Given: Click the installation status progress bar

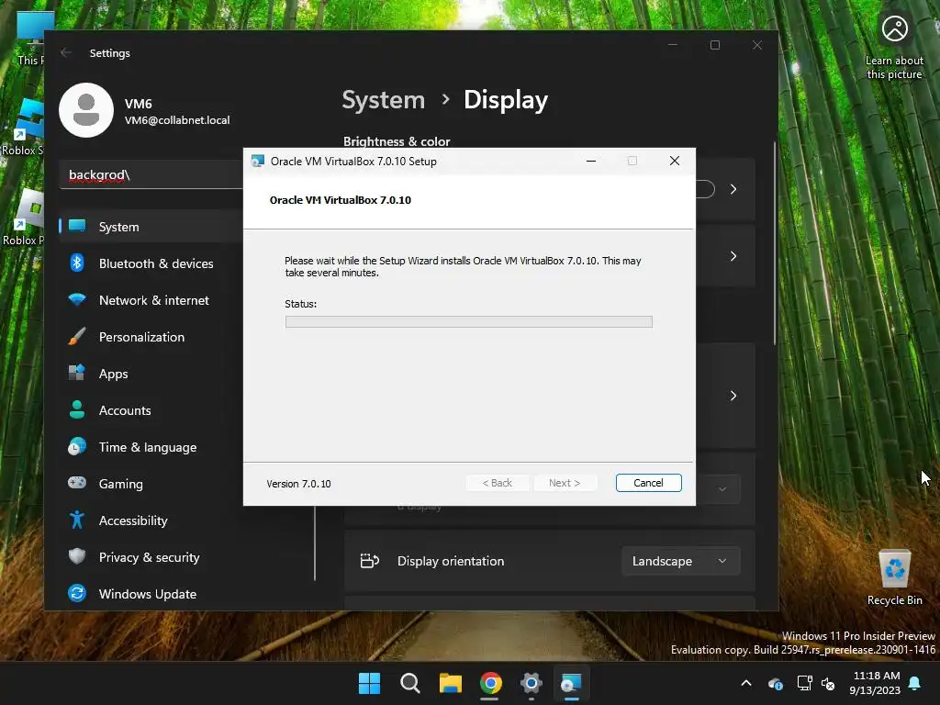Looking at the screenshot, I should point(469,322).
